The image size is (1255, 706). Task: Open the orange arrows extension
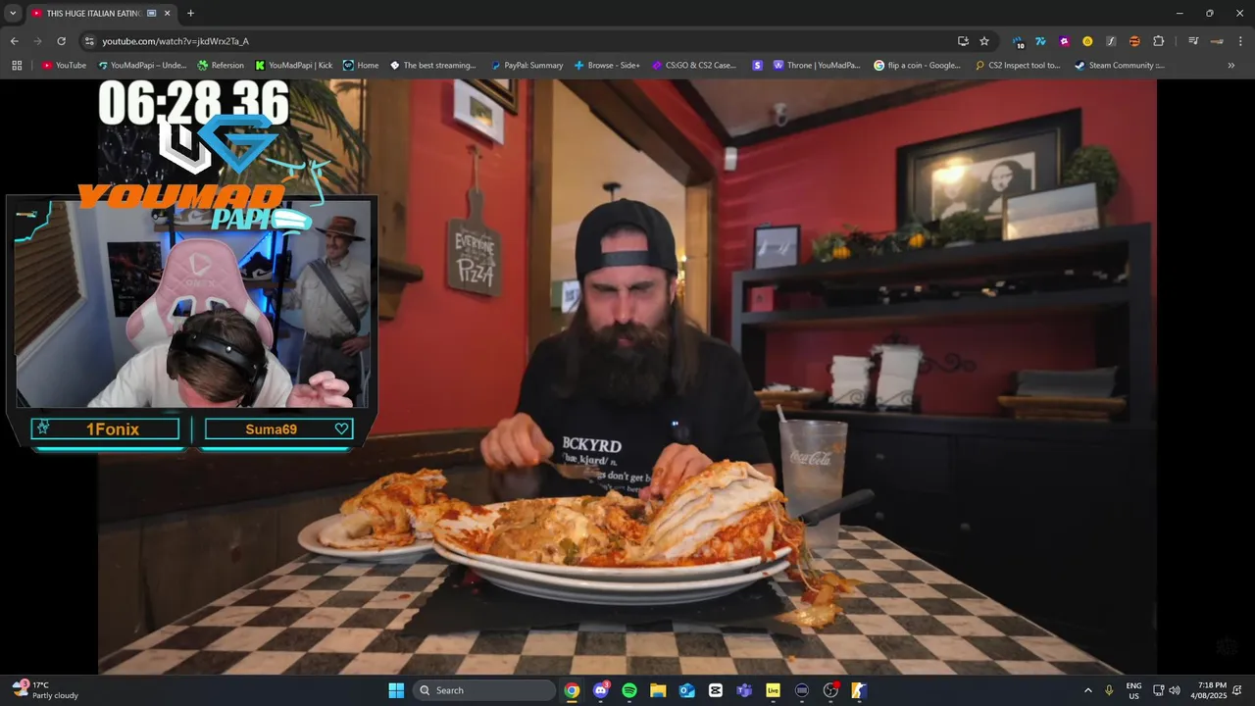pyautogui.click(x=1134, y=41)
